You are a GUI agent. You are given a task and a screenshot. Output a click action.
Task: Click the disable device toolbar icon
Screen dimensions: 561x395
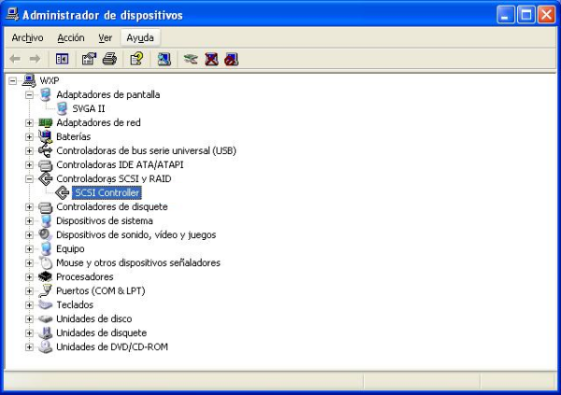(x=231, y=59)
